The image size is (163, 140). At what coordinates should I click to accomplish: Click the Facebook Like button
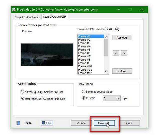click(47, 123)
